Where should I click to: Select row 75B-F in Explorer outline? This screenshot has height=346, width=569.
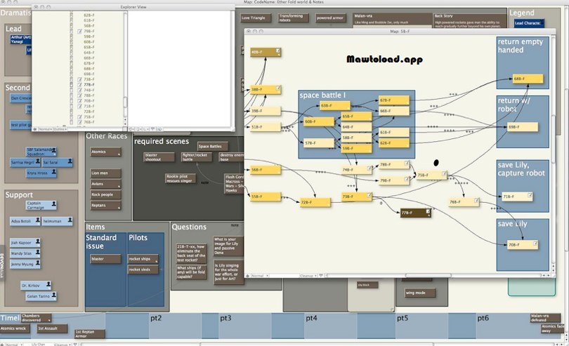[89, 117]
